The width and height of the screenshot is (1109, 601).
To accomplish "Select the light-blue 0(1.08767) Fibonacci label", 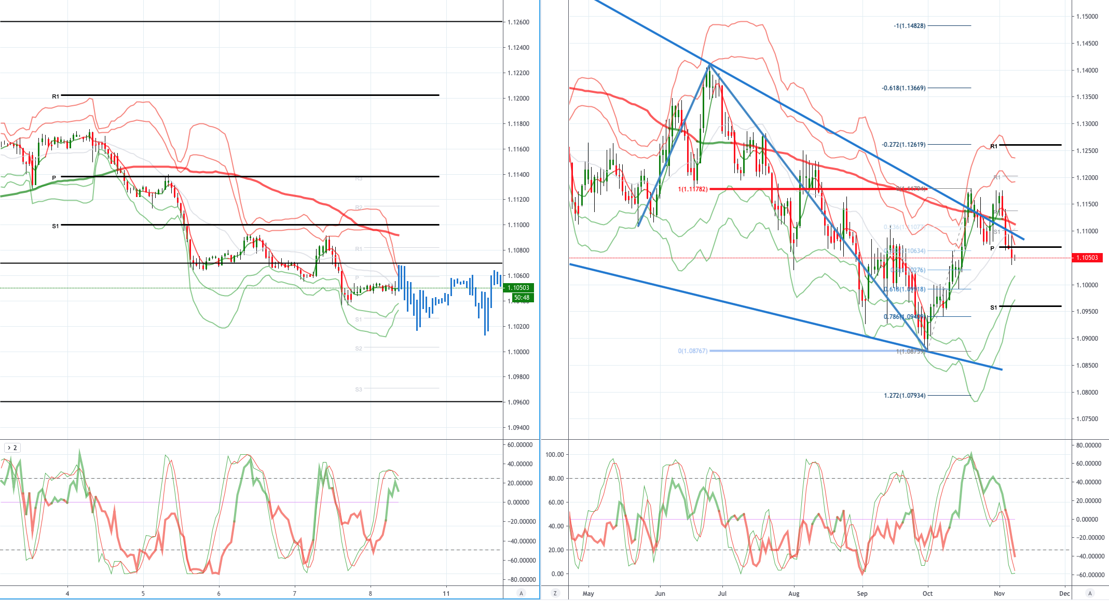I will coord(693,351).
